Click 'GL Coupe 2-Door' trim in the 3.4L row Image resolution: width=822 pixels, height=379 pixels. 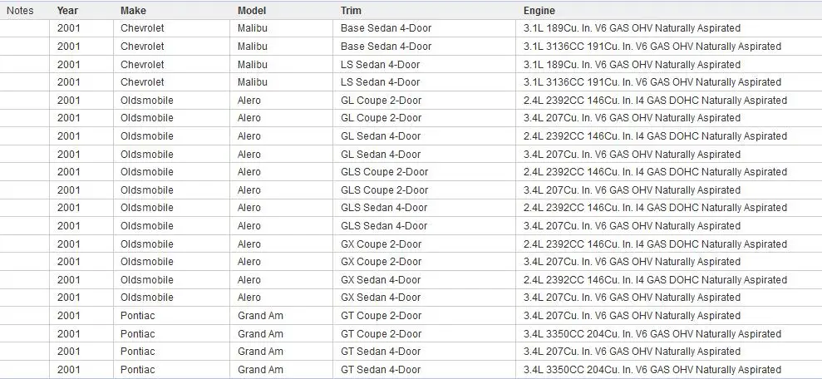[381, 118]
